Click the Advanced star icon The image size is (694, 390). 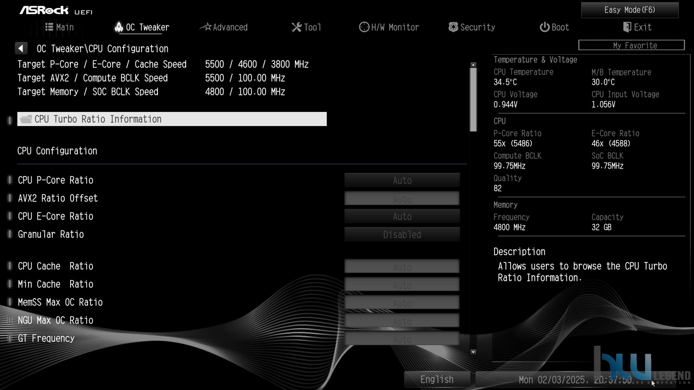coord(206,27)
